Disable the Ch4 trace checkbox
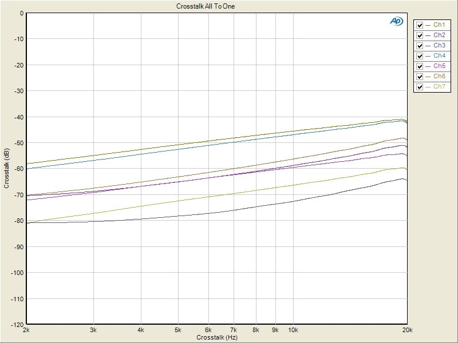Screen dimensions: 458x343 [x=420, y=56]
